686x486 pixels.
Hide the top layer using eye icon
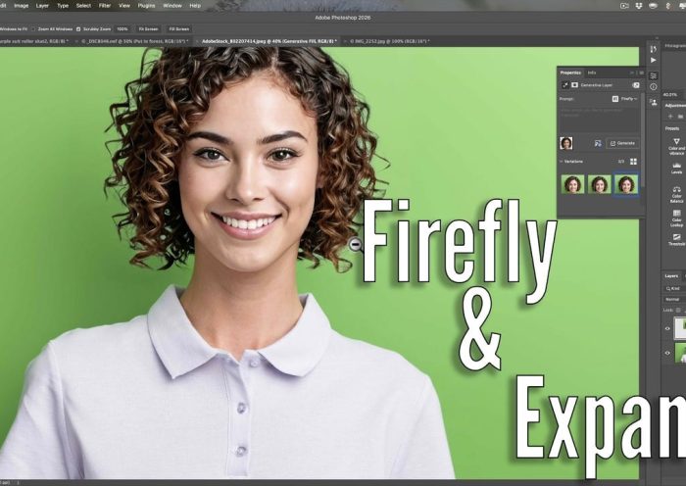pos(667,328)
